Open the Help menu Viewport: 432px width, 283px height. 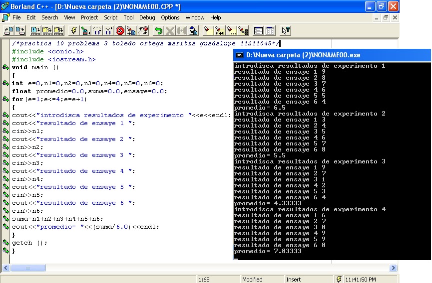(x=215, y=17)
